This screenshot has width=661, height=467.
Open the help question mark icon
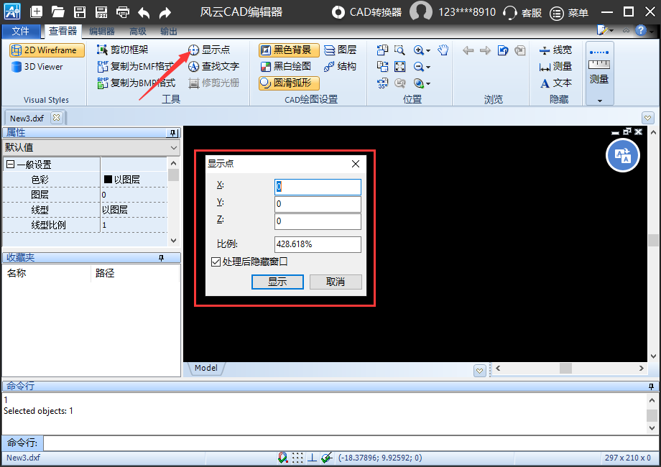coord(641,30)
